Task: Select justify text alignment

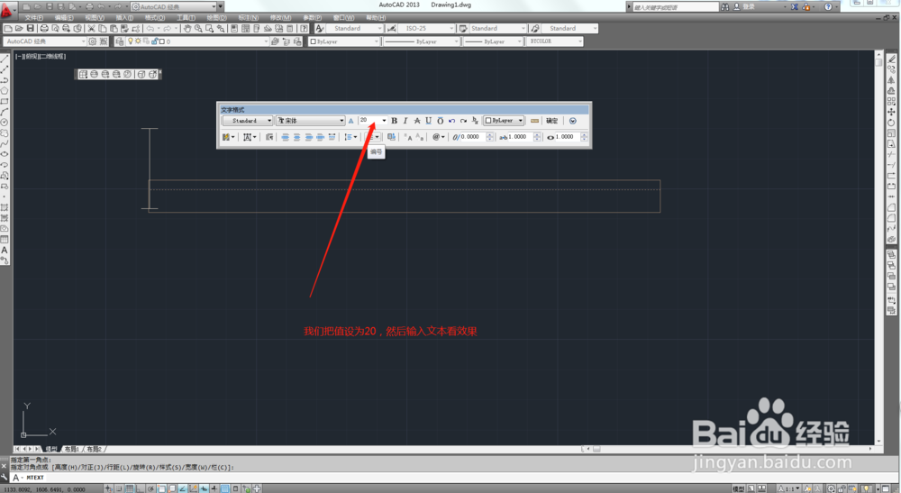Action: coord(320,137)
